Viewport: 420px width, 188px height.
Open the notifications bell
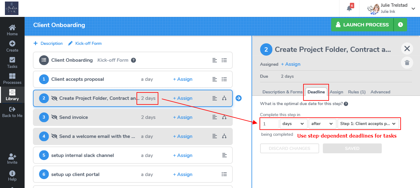coord(349,8)
